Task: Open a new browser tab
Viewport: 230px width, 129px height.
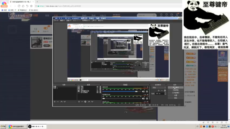Action: [37, 2]
